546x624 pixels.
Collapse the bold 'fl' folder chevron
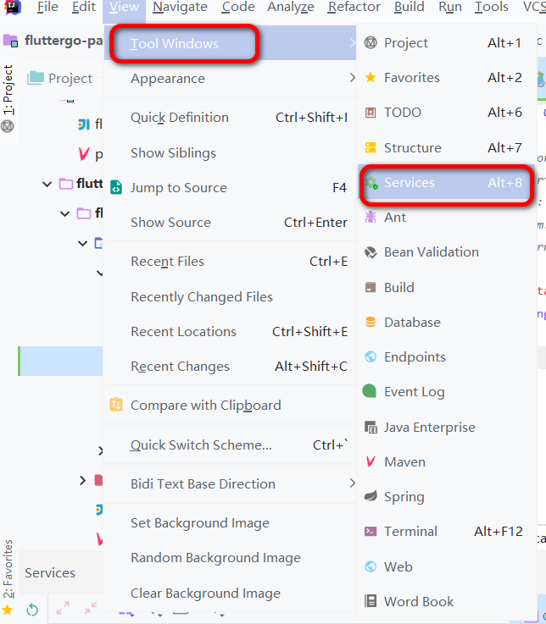point(65,213)
